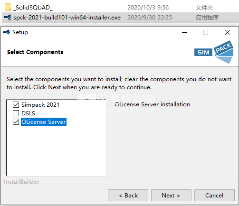Select the DSLS component label
The height and width of the screenshot is (206, 239).
pyautogui.click(x=28, y=113)
